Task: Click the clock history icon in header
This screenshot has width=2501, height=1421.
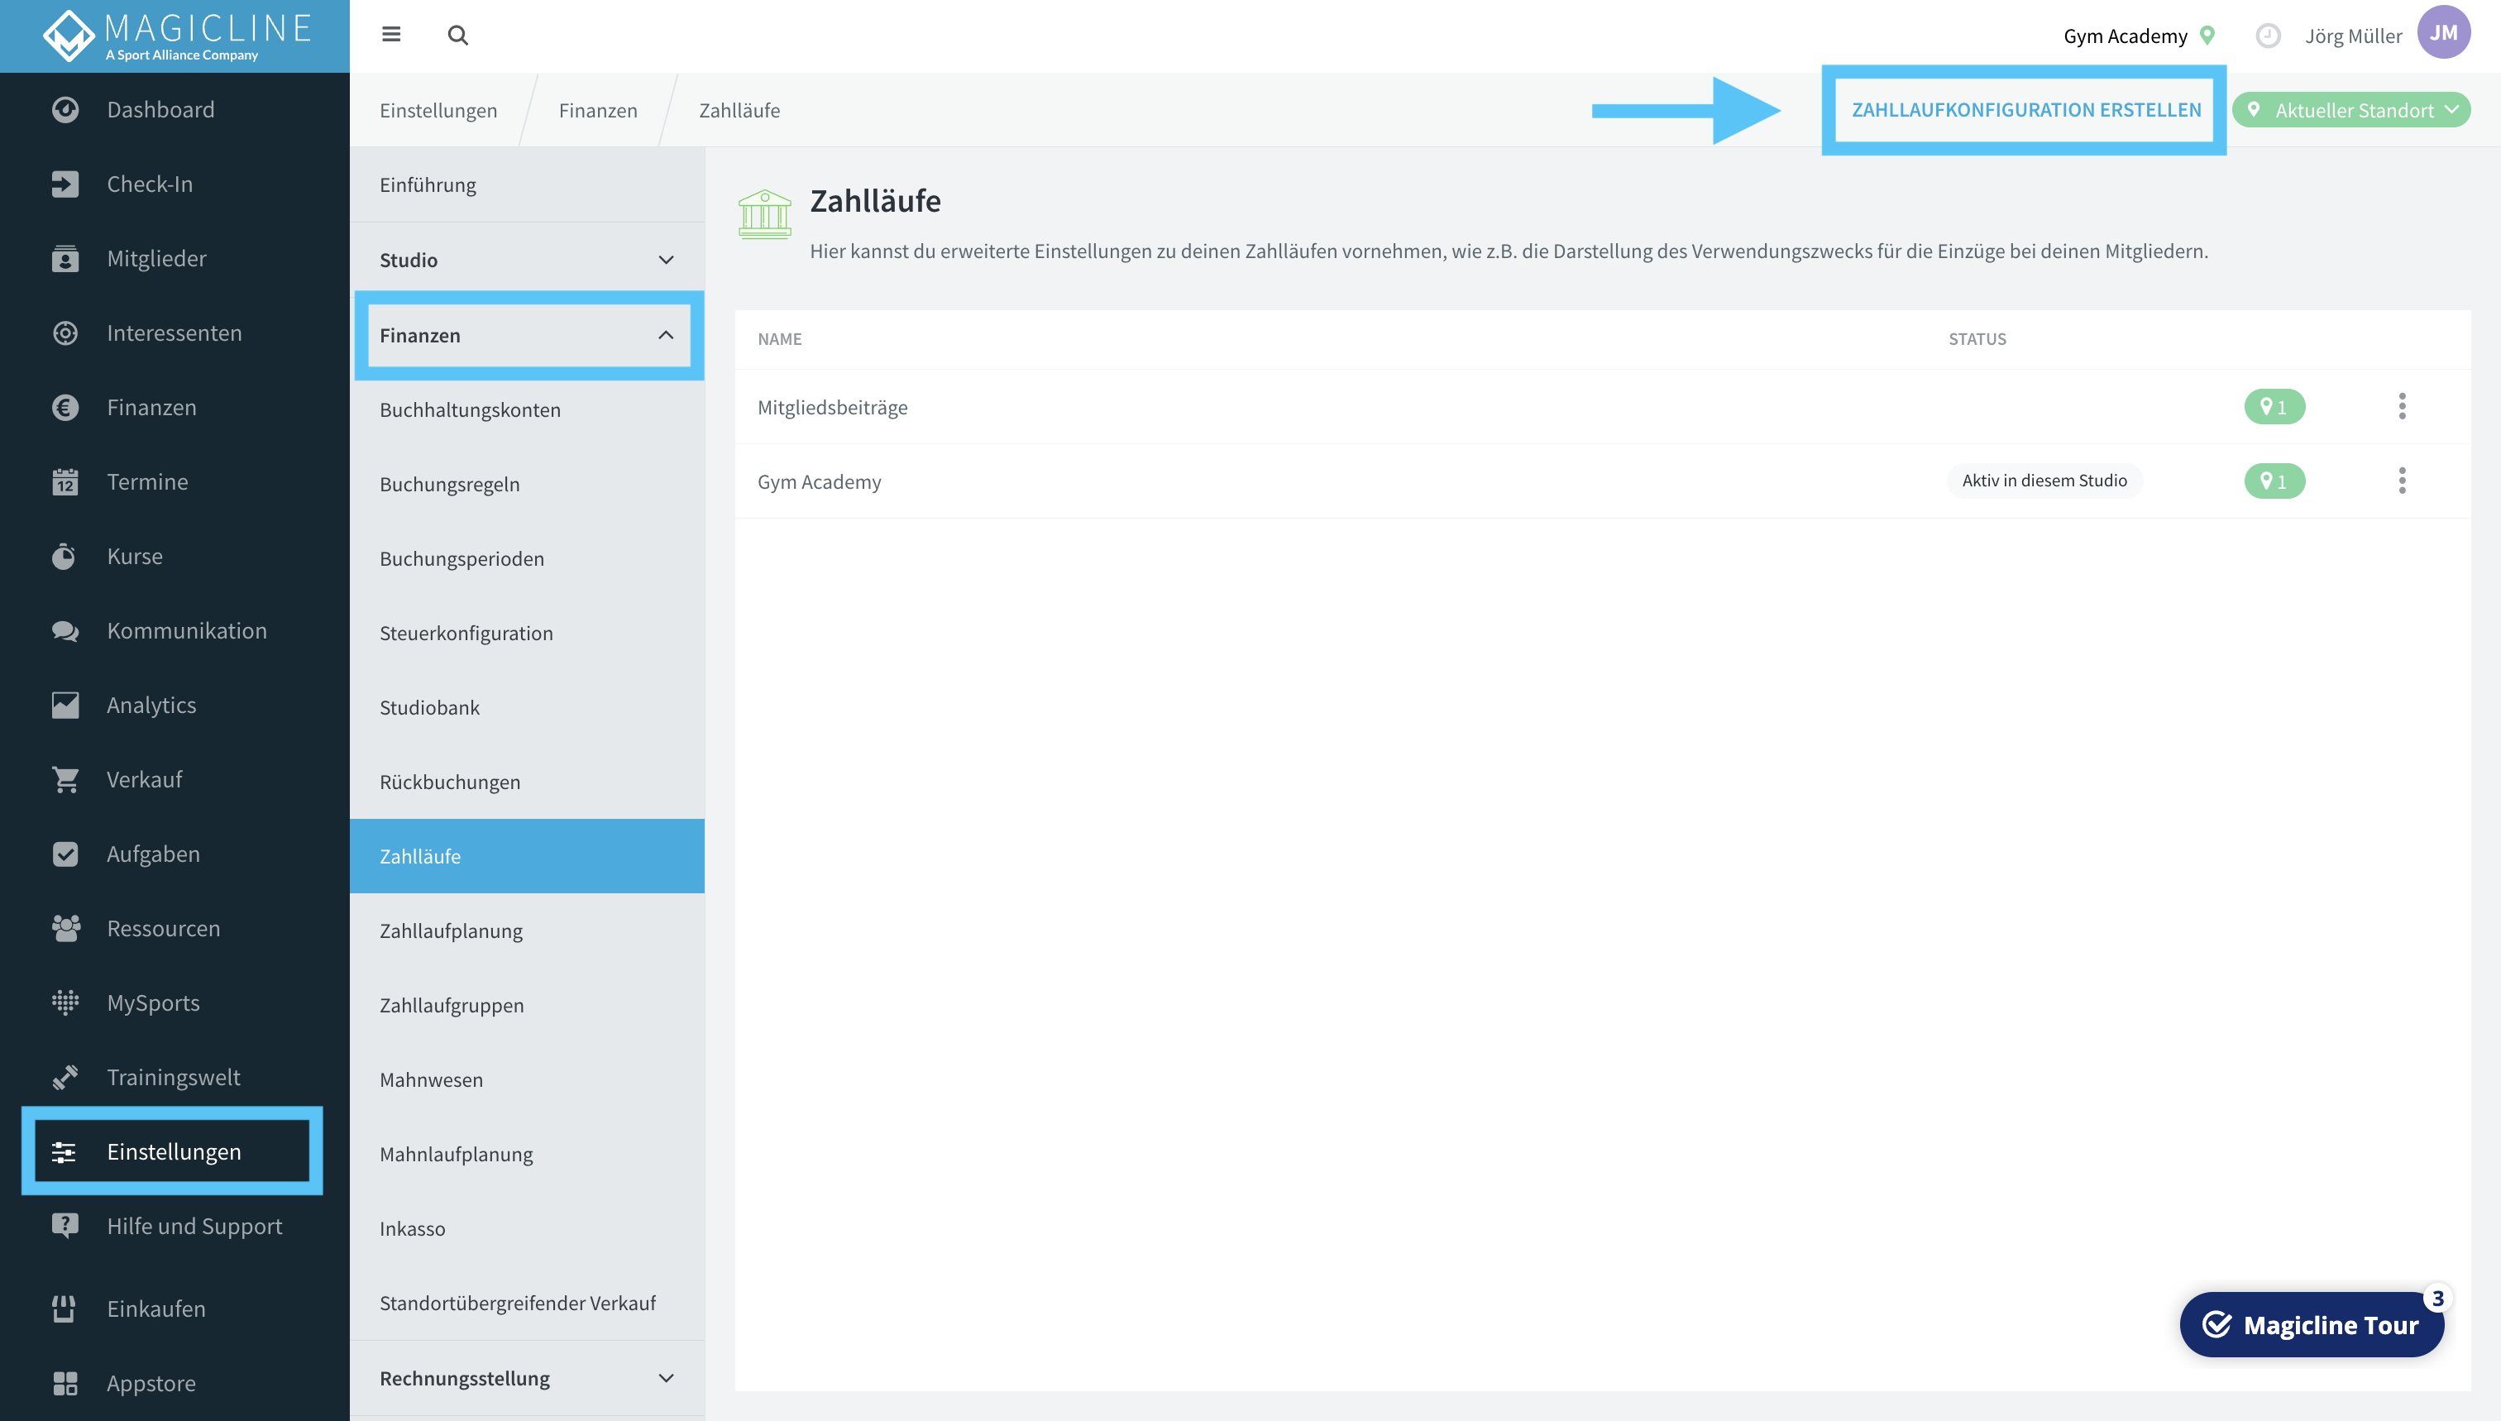Action: (x=2268, y=36)
